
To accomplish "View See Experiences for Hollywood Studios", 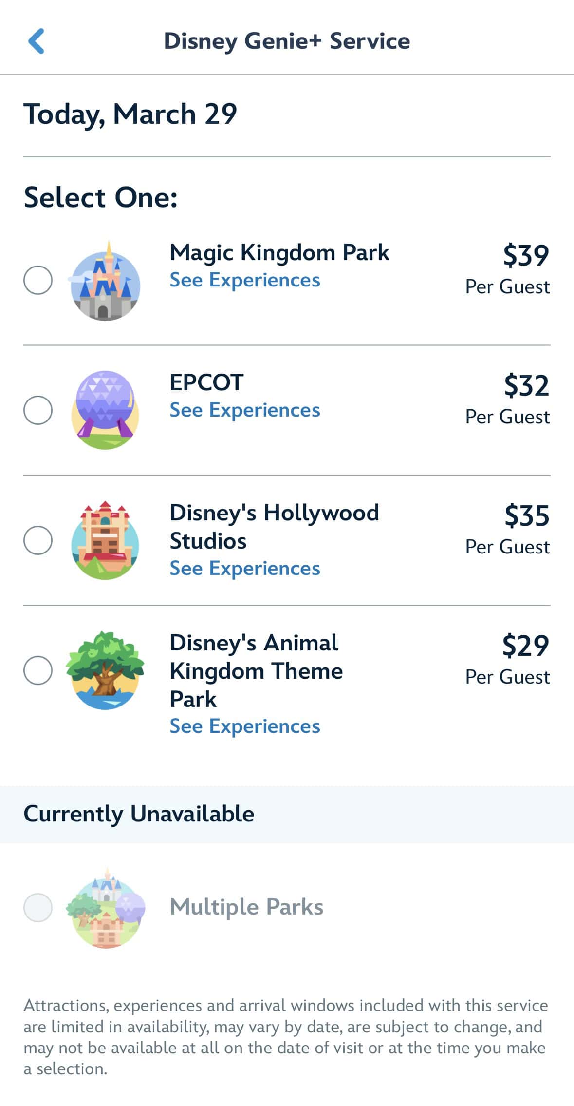I will pyautogui.click(x=244, y=569).
